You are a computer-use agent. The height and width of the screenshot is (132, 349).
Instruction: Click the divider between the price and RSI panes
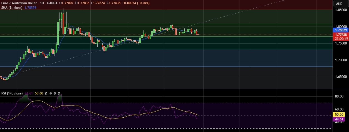point(167,89)
